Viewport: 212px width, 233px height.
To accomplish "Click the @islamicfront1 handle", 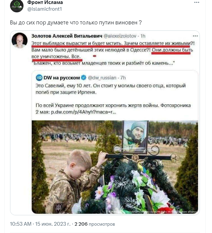I will [x=45, y=9].
